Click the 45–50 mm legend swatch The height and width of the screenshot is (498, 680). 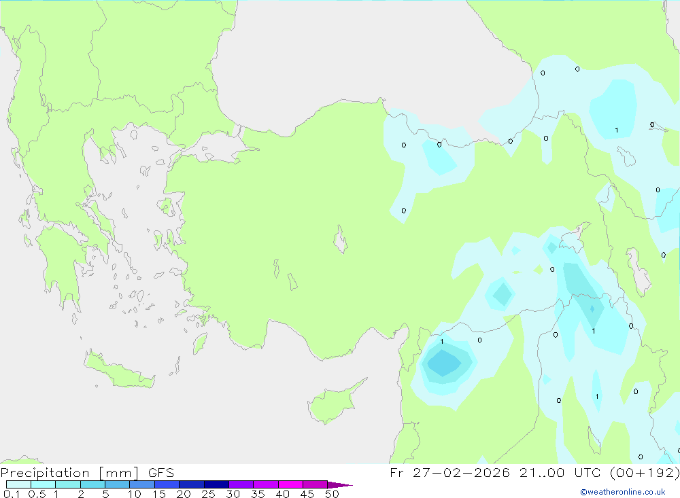(316, 484)
